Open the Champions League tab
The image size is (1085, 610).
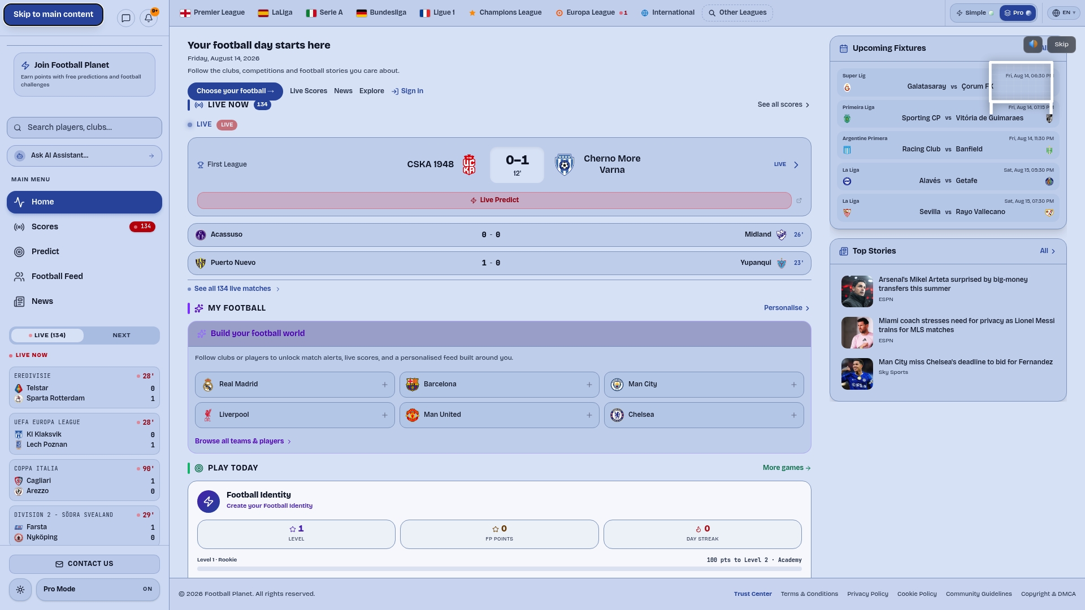pyautogui.click(x=505, y=13)
